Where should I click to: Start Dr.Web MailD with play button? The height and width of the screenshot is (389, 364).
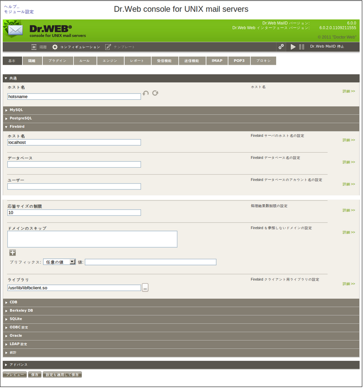294,47
